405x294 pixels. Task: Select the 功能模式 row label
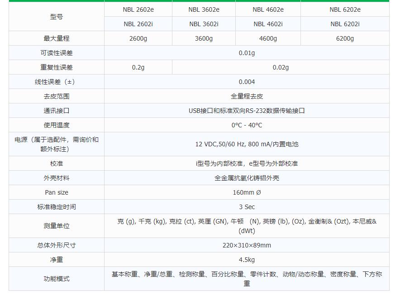57,279
